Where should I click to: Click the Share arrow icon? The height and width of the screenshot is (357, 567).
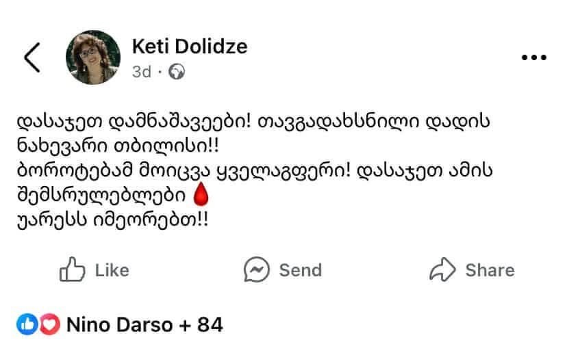coord(442,269)
